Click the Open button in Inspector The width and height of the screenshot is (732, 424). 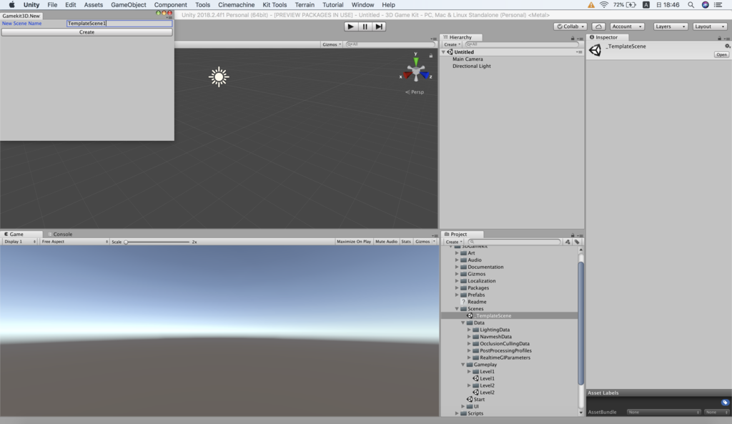721,54
